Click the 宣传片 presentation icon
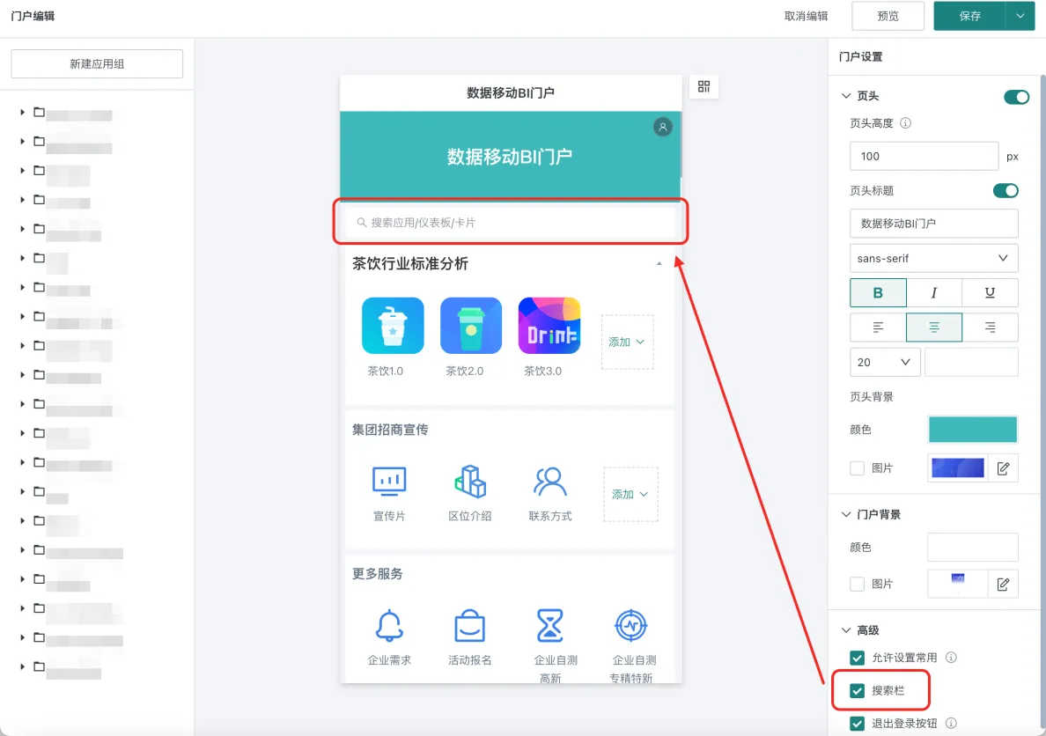The image size is (1046, 736). point(389,482)
